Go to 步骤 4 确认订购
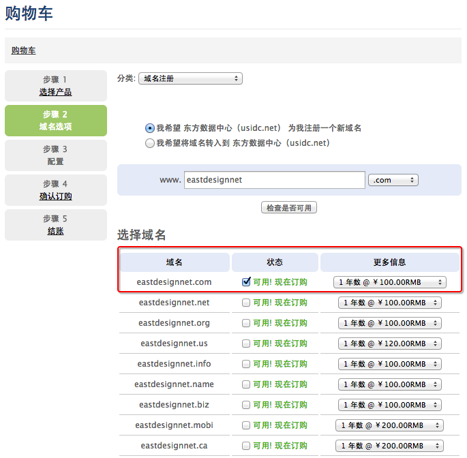The width and height of the screenshot is (467, 458). coord(56,190)
